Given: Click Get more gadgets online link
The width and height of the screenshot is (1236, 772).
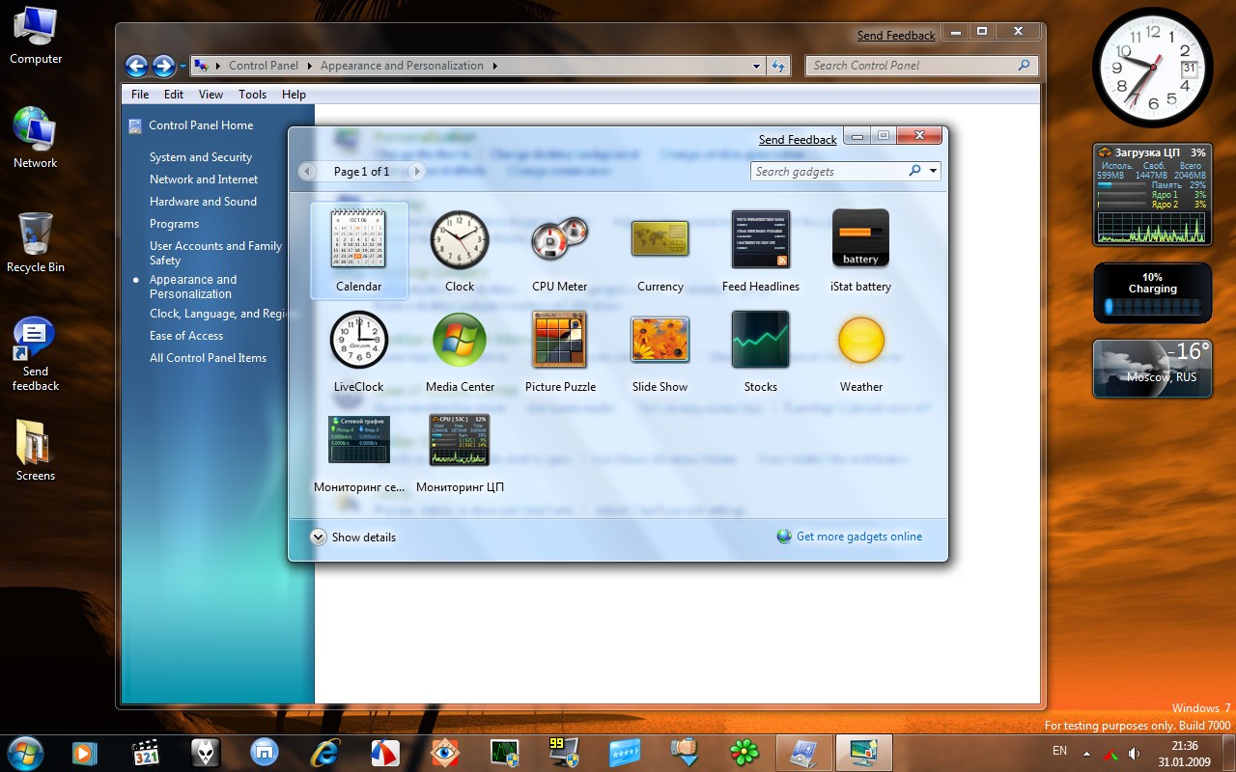Looking at the screenshot, I should (850, 537).
